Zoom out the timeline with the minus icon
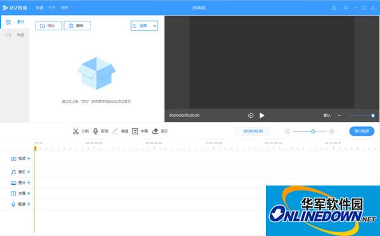Image resolution: width=380 pixels, height=236 pixels. point(288,131)
